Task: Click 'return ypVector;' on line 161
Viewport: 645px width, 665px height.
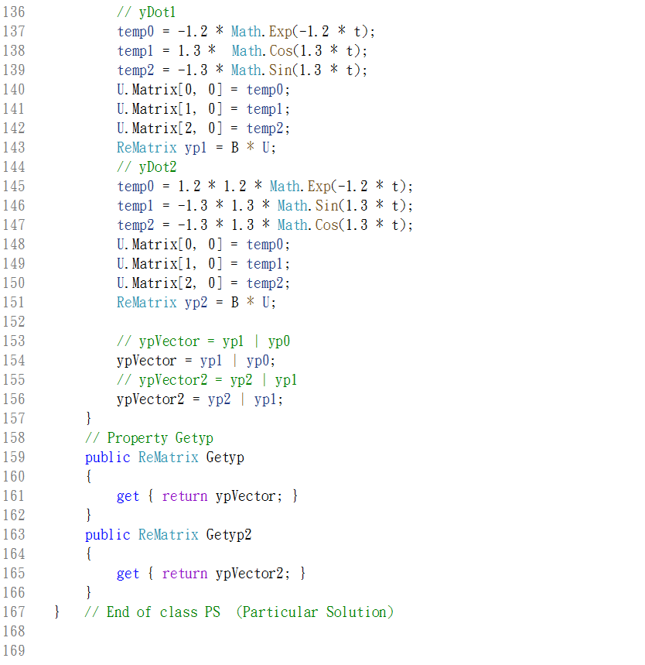Action: click(x=222, y=496)
